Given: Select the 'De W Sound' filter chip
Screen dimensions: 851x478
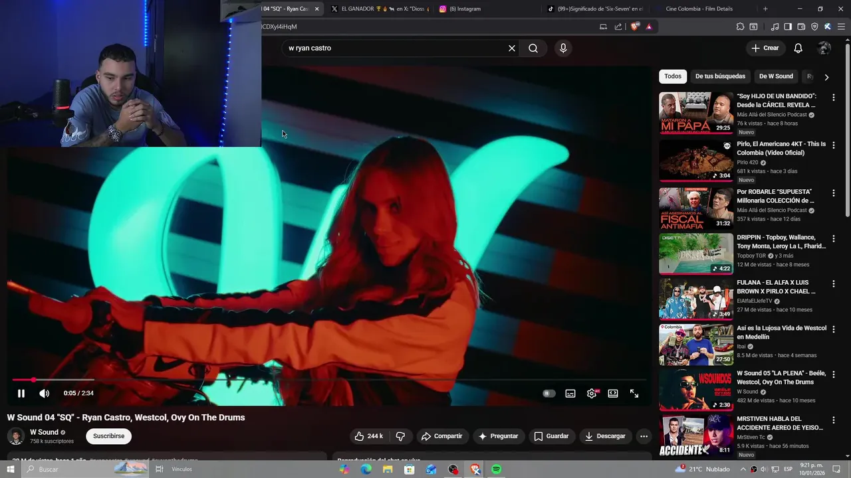Looking at the screenshot, I should [x=776, y=76].
